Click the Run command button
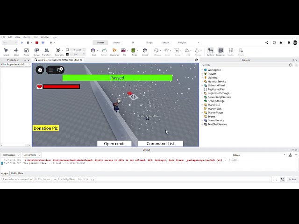Screen dimensions: 299x224 pyautogui.click(x=292, y=179)
